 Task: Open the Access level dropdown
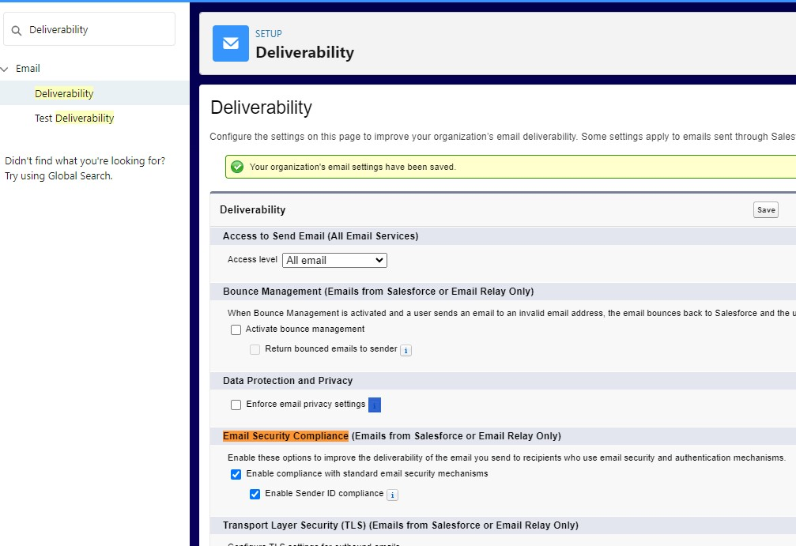click(334, 260)
